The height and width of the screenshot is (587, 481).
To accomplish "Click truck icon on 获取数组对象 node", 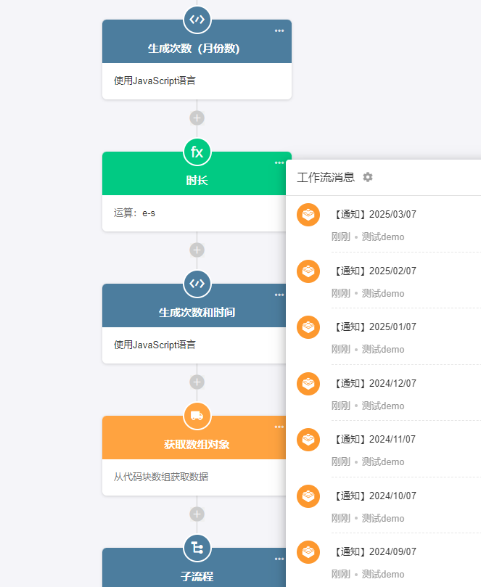I will click(x=197, y=416).
